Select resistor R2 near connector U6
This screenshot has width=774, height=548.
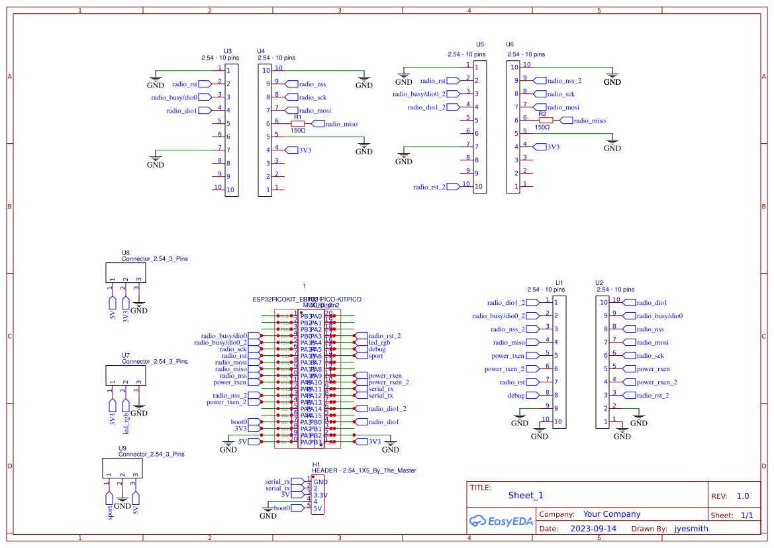(x=546, y=121)
